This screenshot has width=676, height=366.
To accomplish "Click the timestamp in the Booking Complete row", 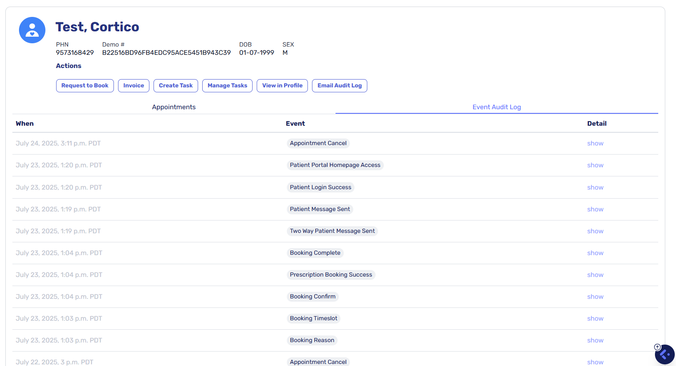I will coord(59,253).
